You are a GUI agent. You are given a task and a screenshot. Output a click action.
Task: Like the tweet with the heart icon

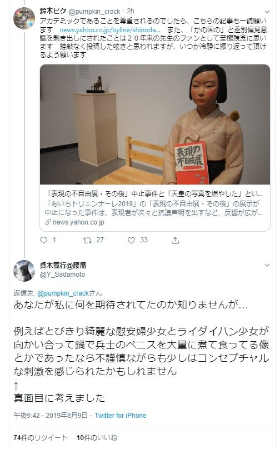(x=131, y=240)
